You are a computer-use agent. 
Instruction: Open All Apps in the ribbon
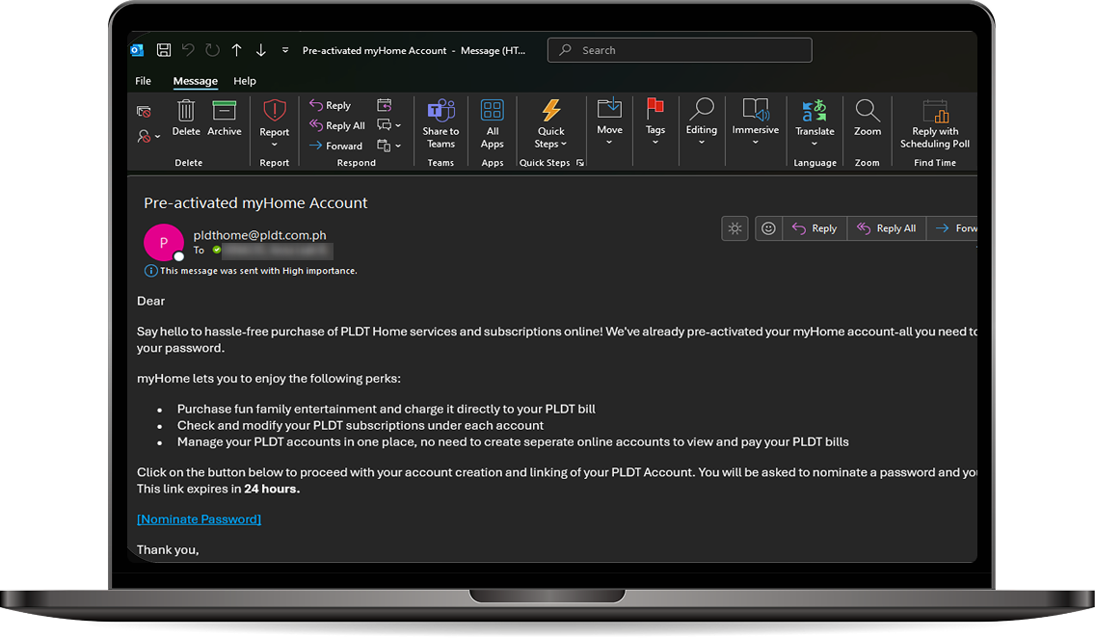493,111
